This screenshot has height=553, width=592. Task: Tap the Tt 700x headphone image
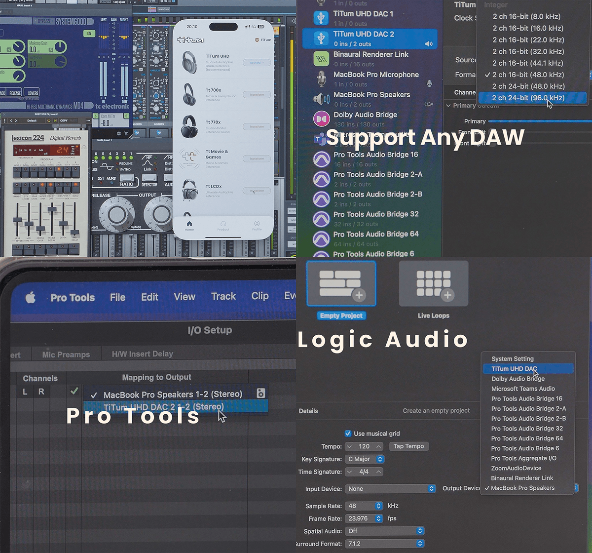[x=190, y=94]
